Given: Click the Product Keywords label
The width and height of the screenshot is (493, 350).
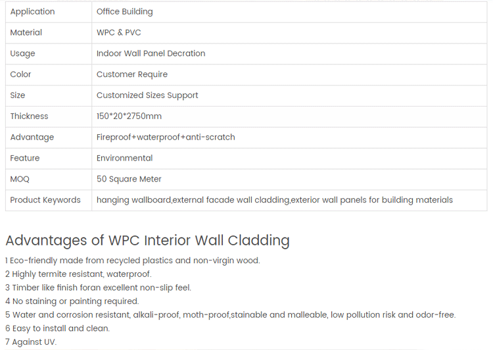Looking at the screenshot, I should click(45, 200).
